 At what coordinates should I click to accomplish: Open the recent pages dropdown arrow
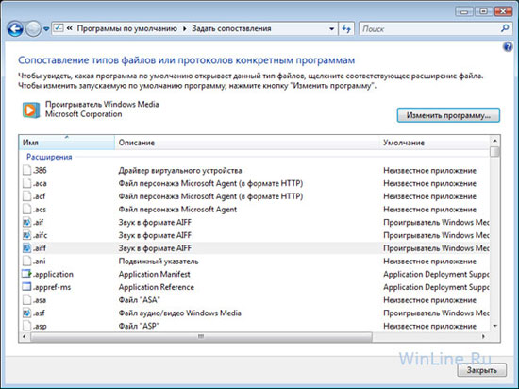(46, 29)
